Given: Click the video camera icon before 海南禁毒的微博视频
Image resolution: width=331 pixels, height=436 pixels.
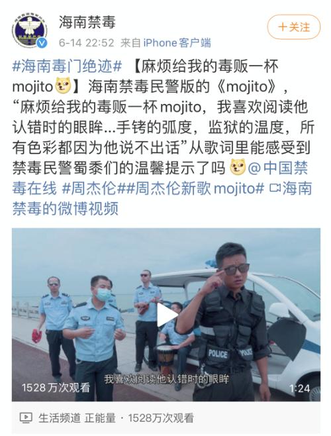Looking at the screenshot, I should point(275,188).
